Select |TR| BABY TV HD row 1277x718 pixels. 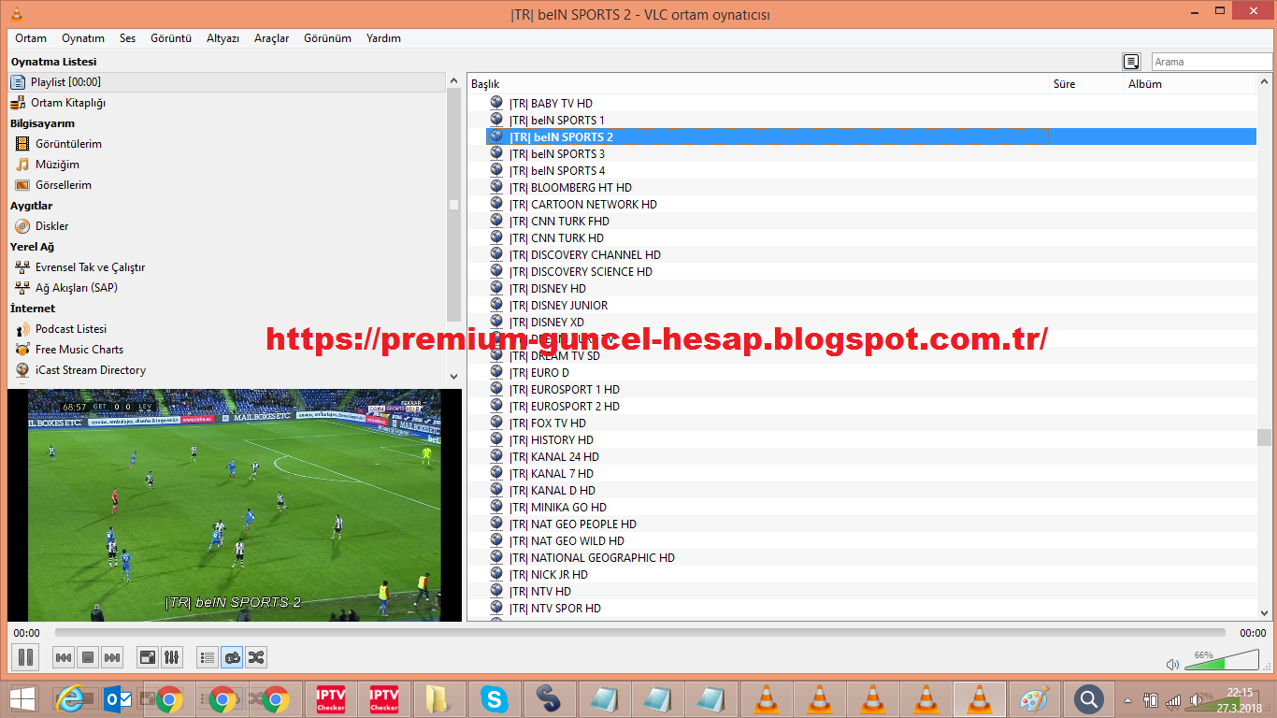[x=862, y=103]
